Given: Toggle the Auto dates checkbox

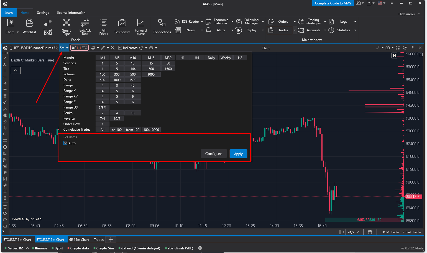Looking at the screenshot, I should coord(65,143).
